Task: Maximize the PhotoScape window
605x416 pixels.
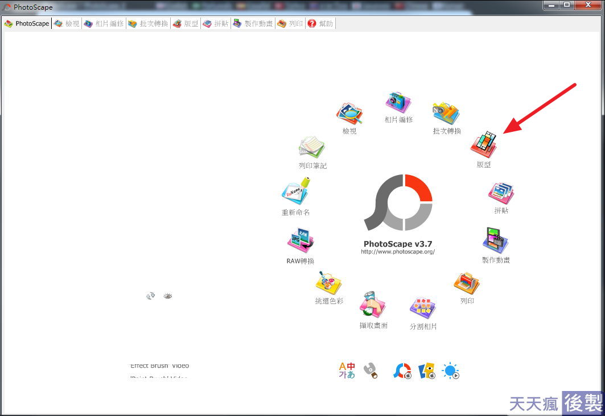Action: coord(566,5)
